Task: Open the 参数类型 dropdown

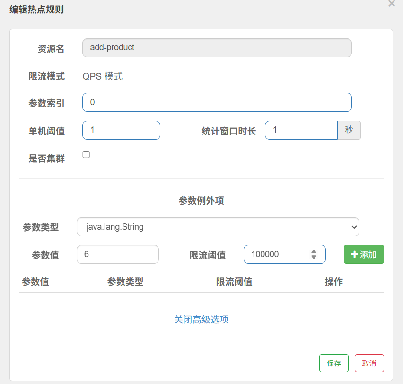Action: point(218,227)
